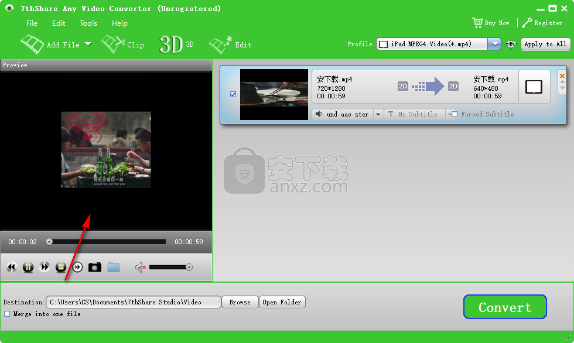Click Apply to All button

545,44
